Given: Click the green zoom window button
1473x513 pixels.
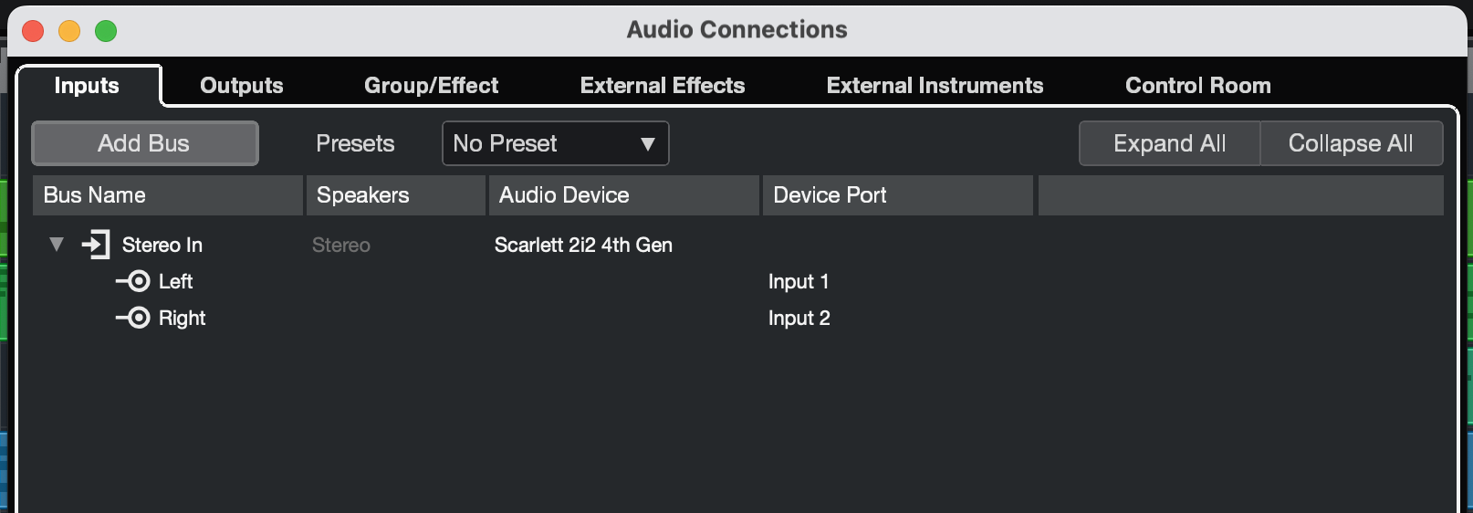Looking at the screenshot, I should point(106,31).
